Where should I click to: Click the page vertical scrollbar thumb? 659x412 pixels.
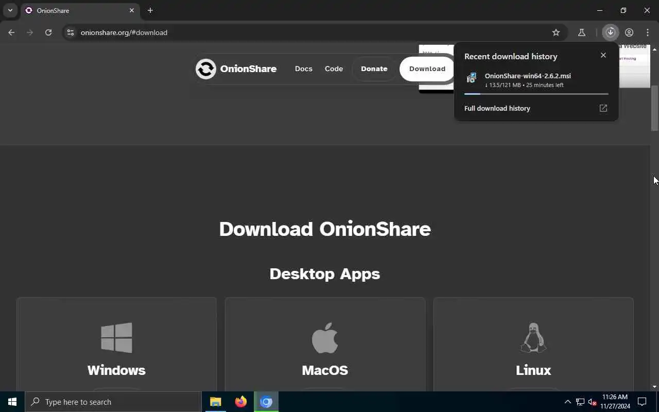[654, 108]
